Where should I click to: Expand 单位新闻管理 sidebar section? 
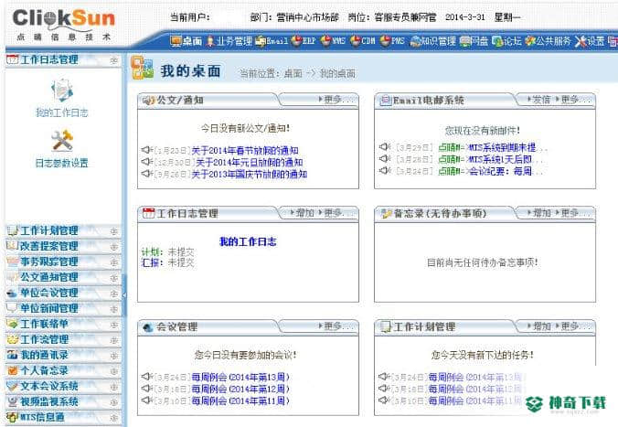click(x=114, y=309)
